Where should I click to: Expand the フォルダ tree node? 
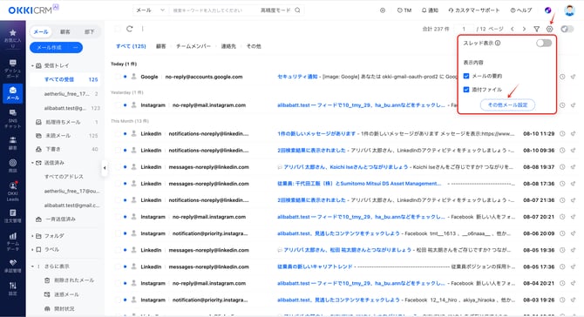[x=32, y=236]
